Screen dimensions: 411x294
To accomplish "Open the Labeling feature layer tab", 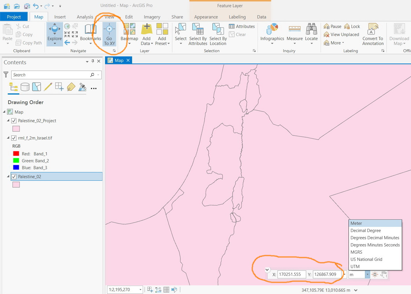I will pos(237,17).
